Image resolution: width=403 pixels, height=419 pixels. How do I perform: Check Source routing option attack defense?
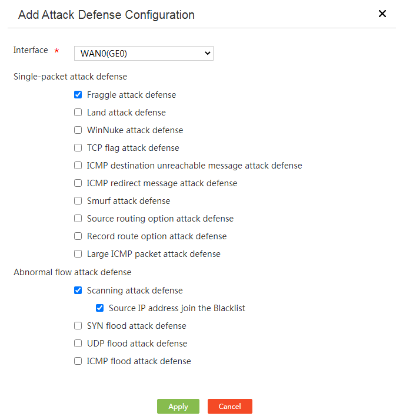point(78,219)
